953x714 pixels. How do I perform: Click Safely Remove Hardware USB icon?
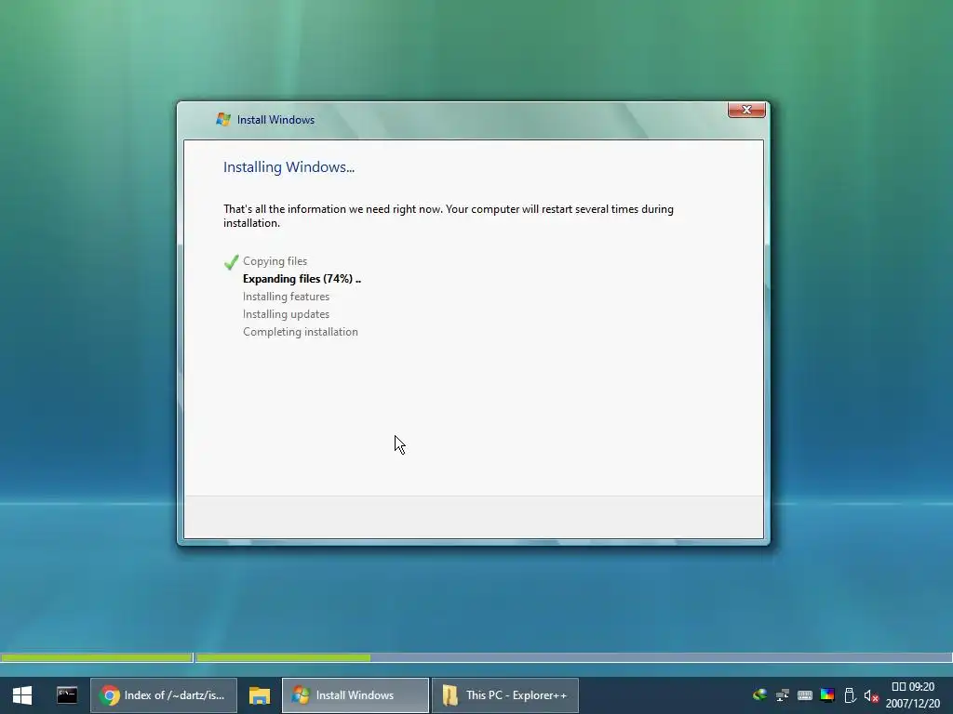tap(850, 695)
